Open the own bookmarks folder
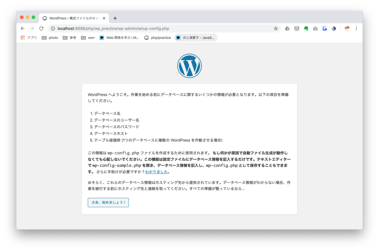Image resolution: width=379 pixels, height=251 pixels. click(x=88, y=38)
